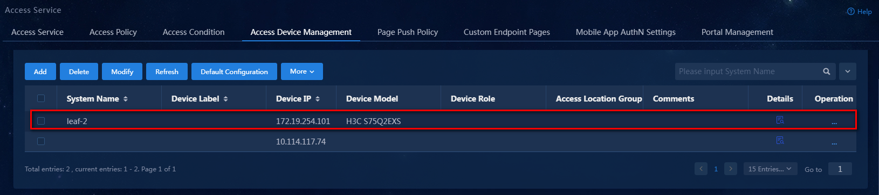This screenshot has width=879, height=195.
Task: Check the 10.114.117.74 row checkbox
Action: (x=41, y=141)
